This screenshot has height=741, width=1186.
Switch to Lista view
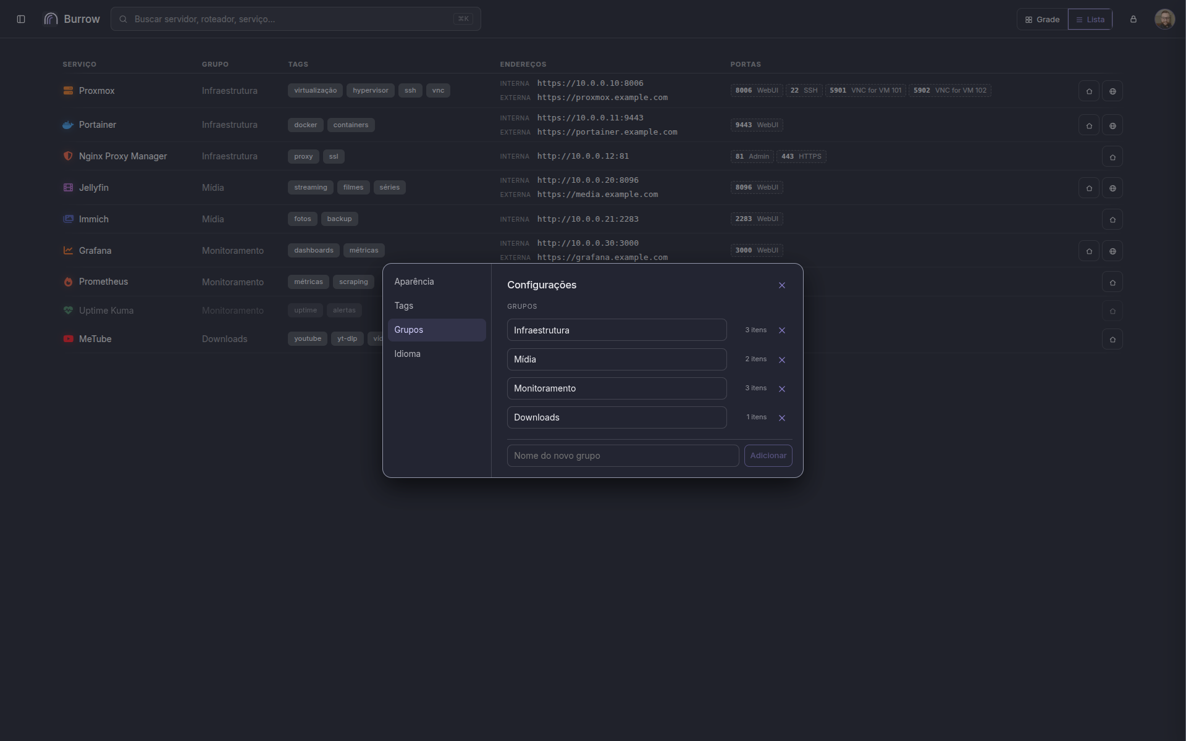tap(1090, 20)
